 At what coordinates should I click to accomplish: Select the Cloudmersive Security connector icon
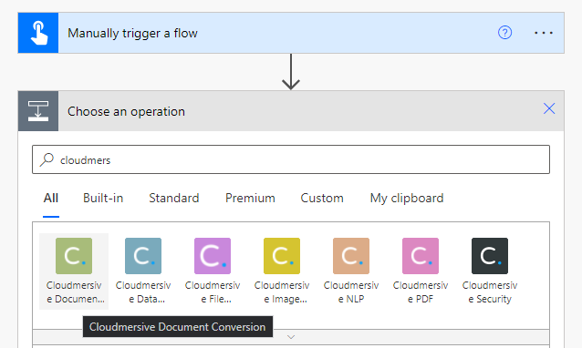tap(490, 256)
